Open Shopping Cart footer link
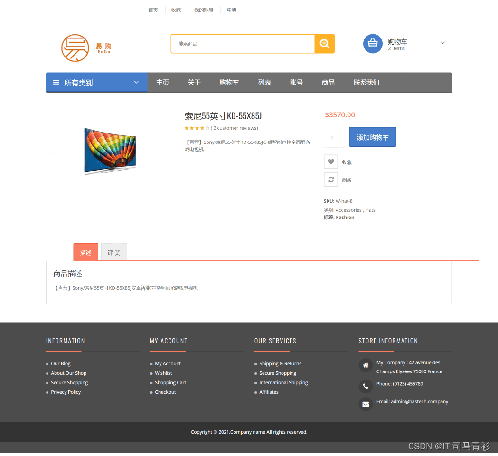The height and width of the screenshot is (456, 498). (170, 382)
